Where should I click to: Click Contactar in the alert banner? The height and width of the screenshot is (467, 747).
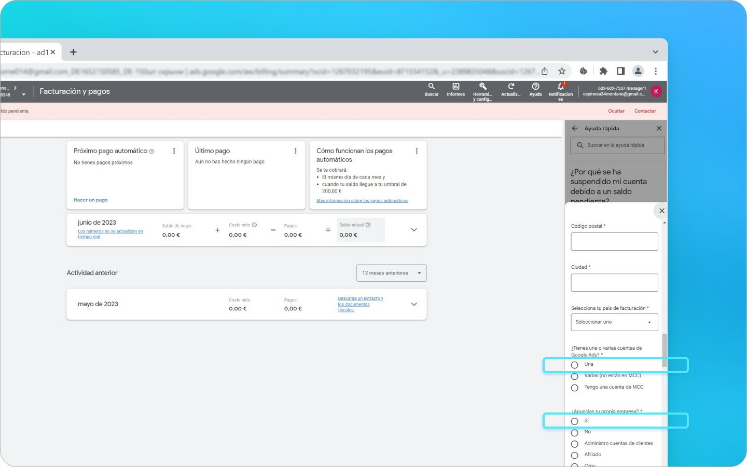(x=645, y=111)
